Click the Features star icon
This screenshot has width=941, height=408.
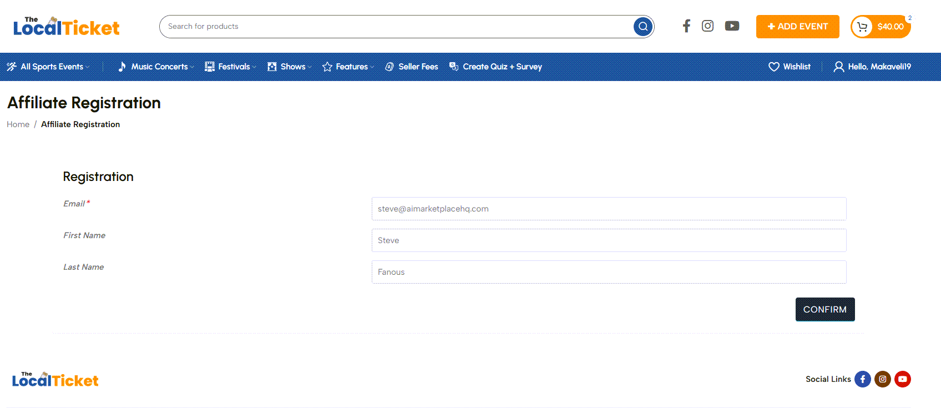(x=327, y=67)
